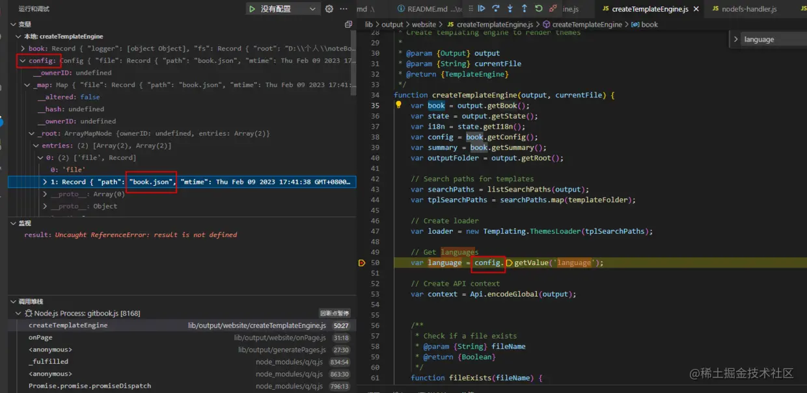Image resolution: width=807 pixels, height=393 pixels.
Task: Toggle the breakpoint on line 50
Action: [361, 263]
